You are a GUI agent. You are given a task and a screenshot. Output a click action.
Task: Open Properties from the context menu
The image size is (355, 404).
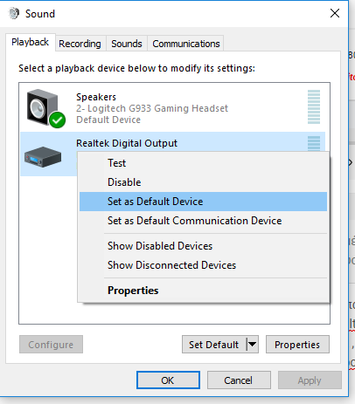(x=203, y=291)
